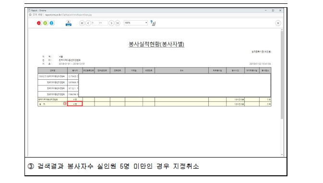Maximize the Report Chrome window
The width and height of the screenshot is (323, 183).
pos(273,10)
